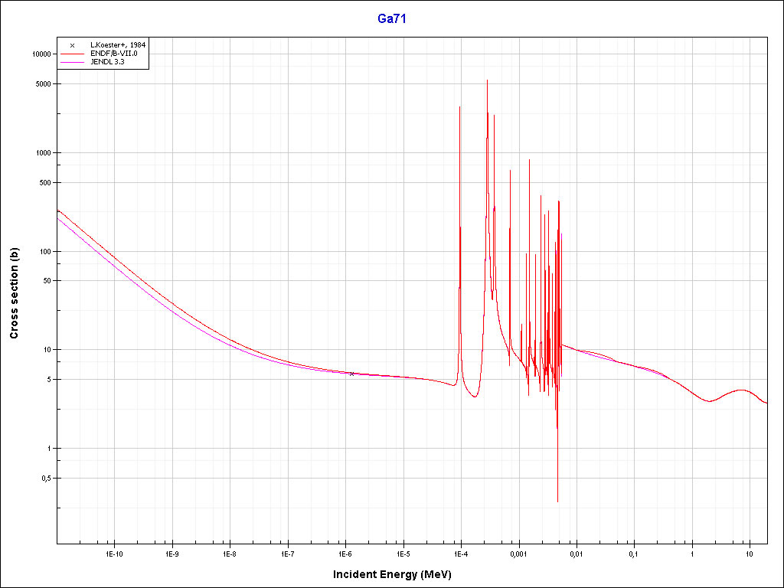The image size is (784, 588).
Task: Click the deepest resonance dip below 0,5
Action: 557,500
